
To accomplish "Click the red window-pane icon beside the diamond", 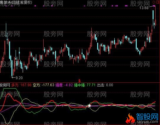I will tap(157, 2).
